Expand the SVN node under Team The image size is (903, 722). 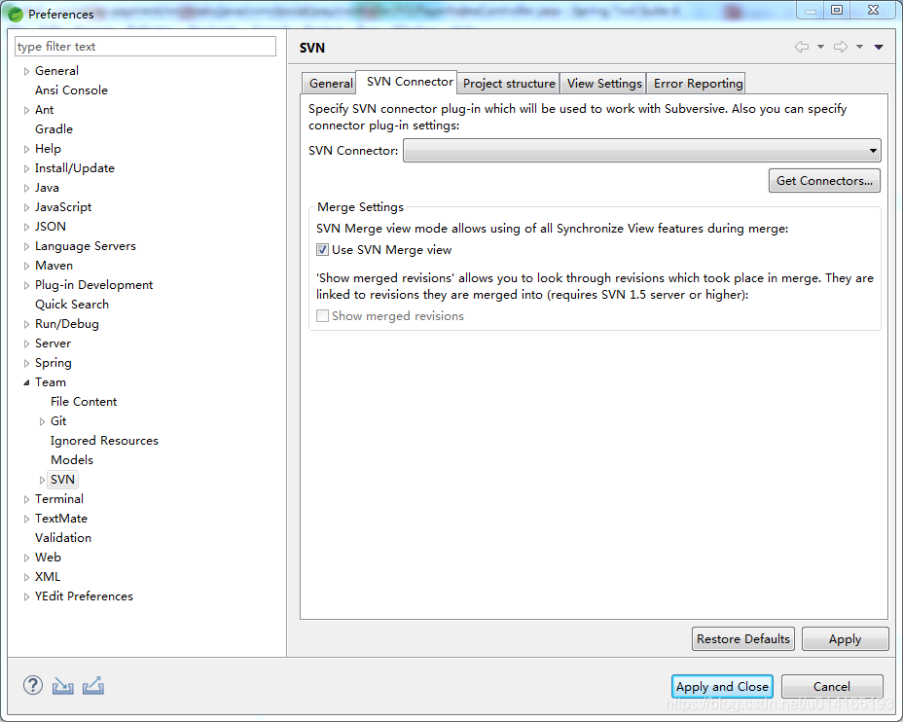tap(42, 480)
